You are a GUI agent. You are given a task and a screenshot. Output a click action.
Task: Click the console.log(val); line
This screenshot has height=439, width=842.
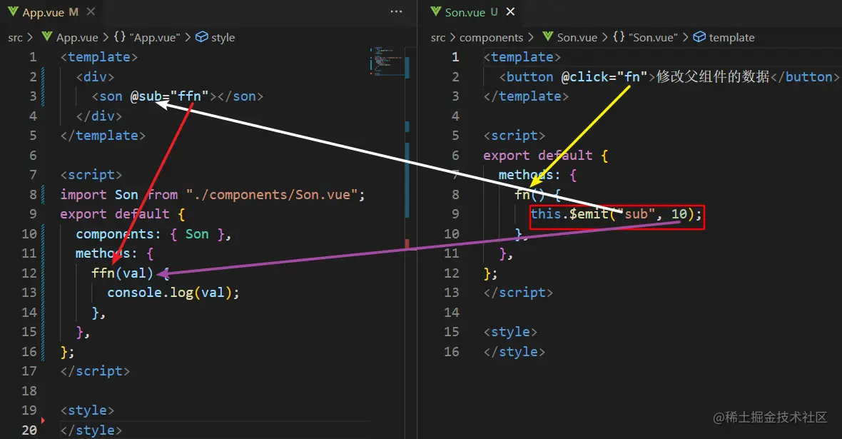click(x=173, y=292)
